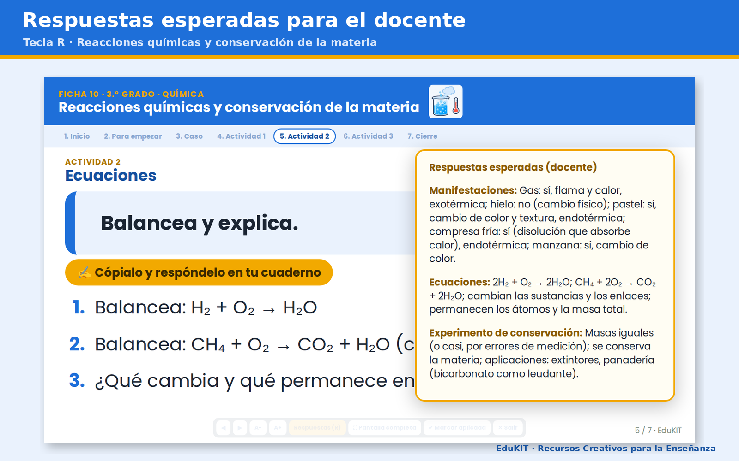
Task: Switch to 2. Para empezar tab
Action: pyautogui.click(x=133, y=136)
